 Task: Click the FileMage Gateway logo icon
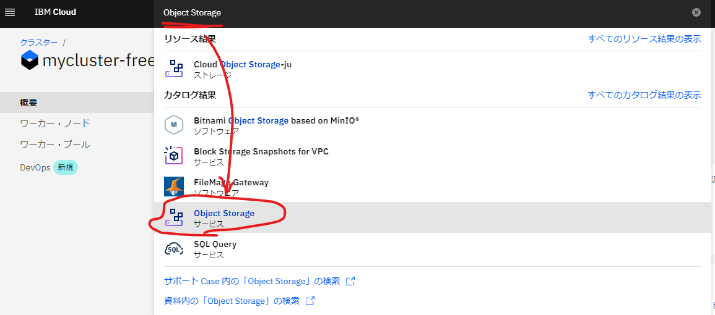(x=174, y=187)
